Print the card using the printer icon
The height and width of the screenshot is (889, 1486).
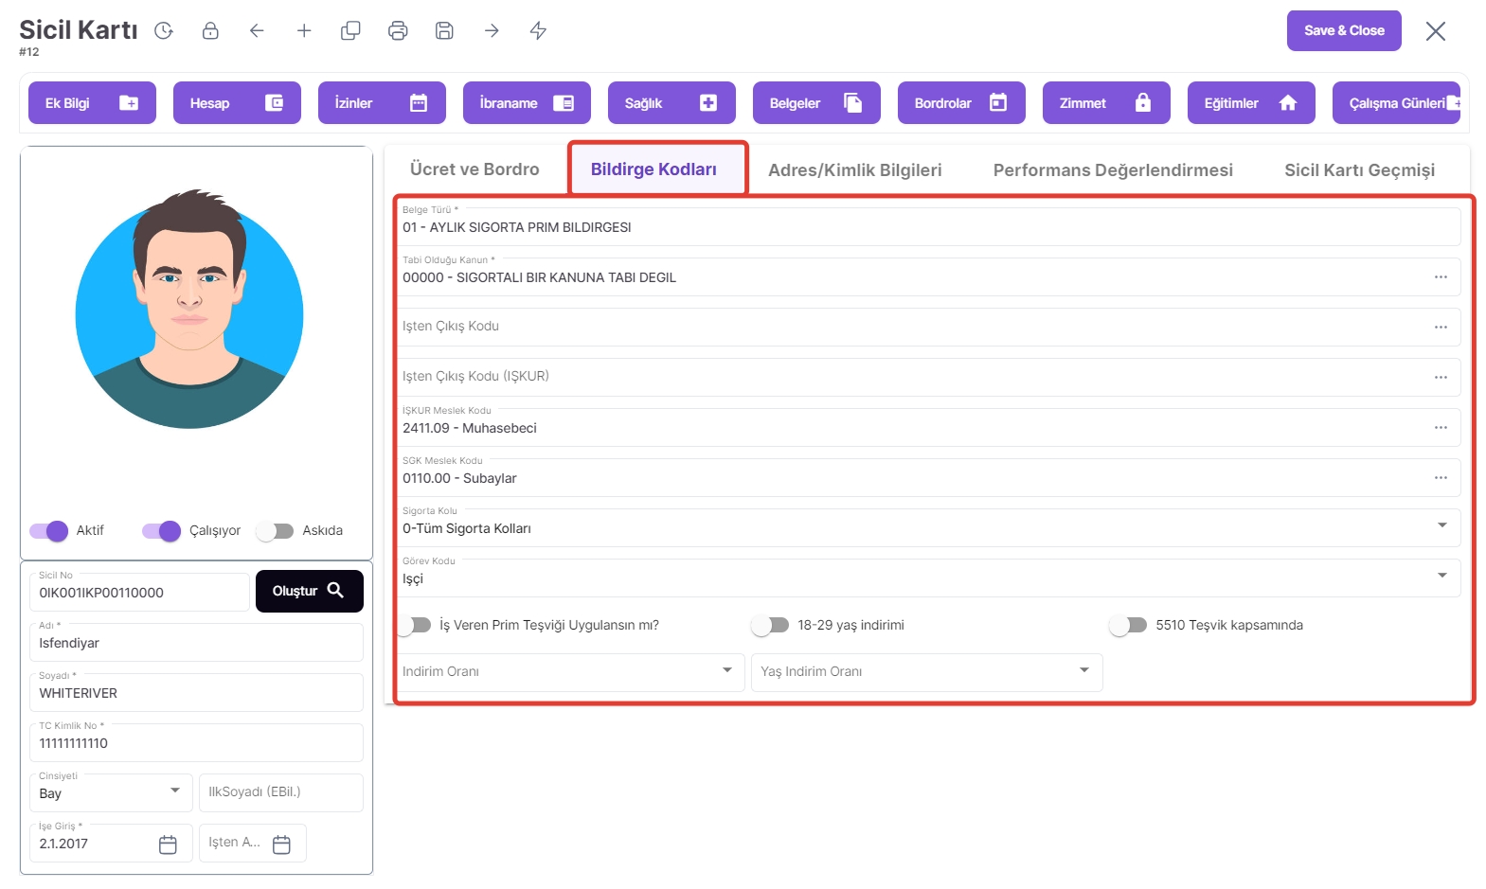[x=398, y=31]
